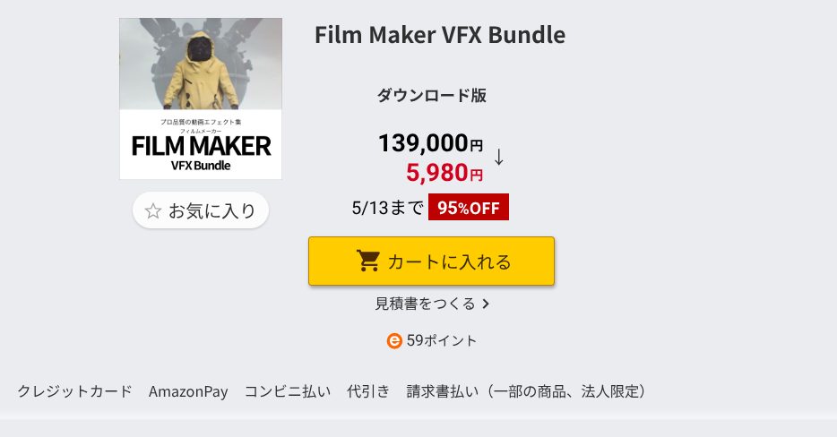Click the 139,000円 original price
837x437 pixels.
pos(430,143)
